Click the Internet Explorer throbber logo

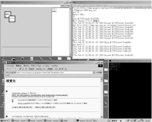[x=100, y=66]
